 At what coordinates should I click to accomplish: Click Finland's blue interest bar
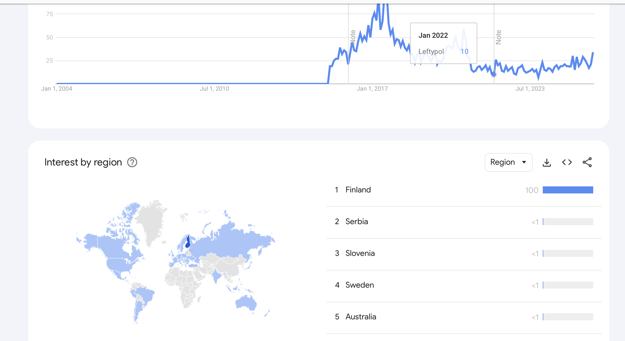[568, 190]
